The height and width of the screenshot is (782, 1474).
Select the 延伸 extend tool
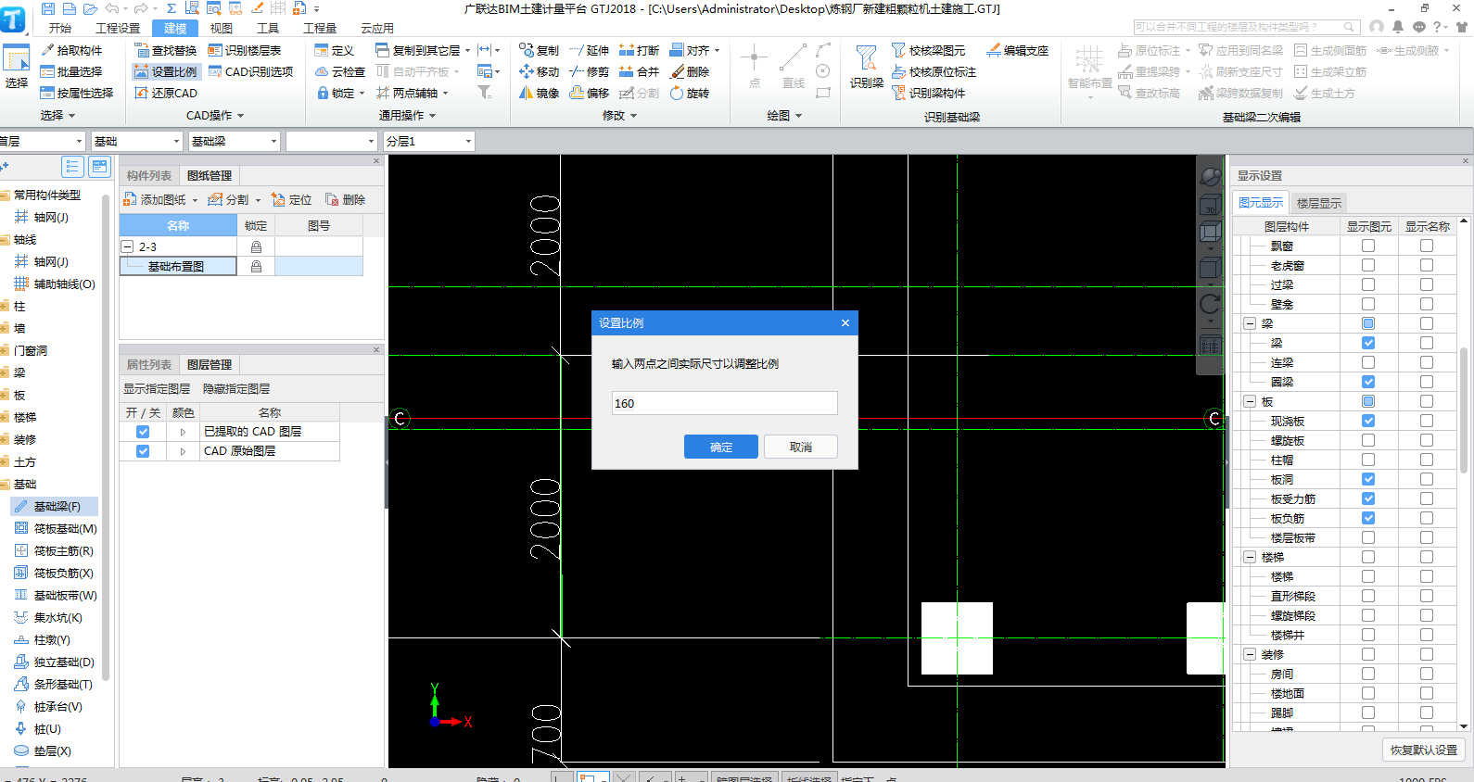pos(590,50)
